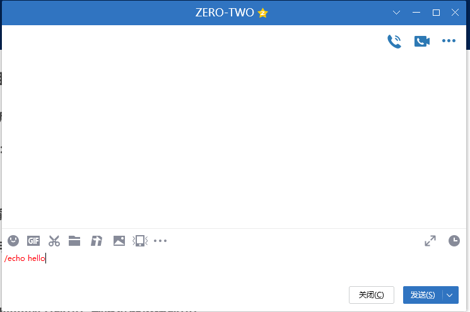Viewport: 470px width, 312px height.
Task: Send a file using the folder icon
Action: tap(74, 241)
